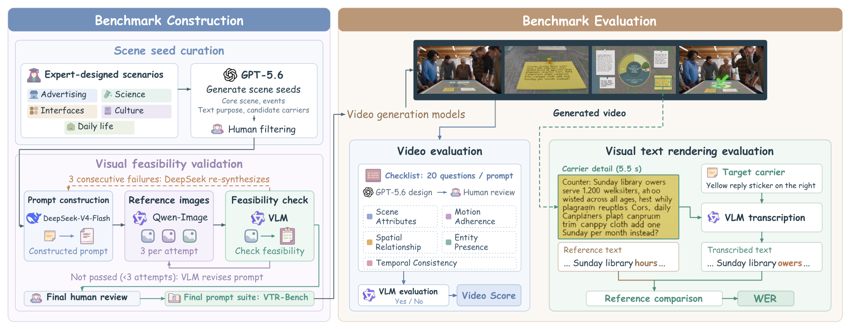Click the Qwen-Image logo

(140, 218)
